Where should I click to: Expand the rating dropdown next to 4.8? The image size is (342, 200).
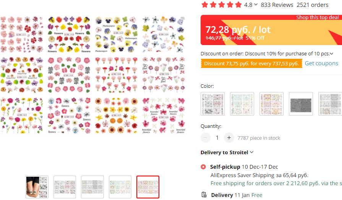tap(256, 5)
